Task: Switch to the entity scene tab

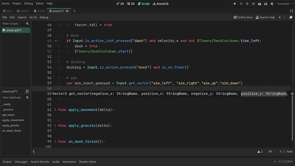Action: (x=39, y=11)
